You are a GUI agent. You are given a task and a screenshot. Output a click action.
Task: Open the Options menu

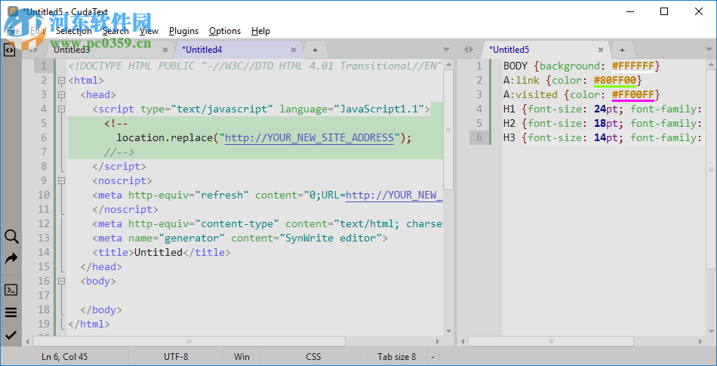click(225, 31)
